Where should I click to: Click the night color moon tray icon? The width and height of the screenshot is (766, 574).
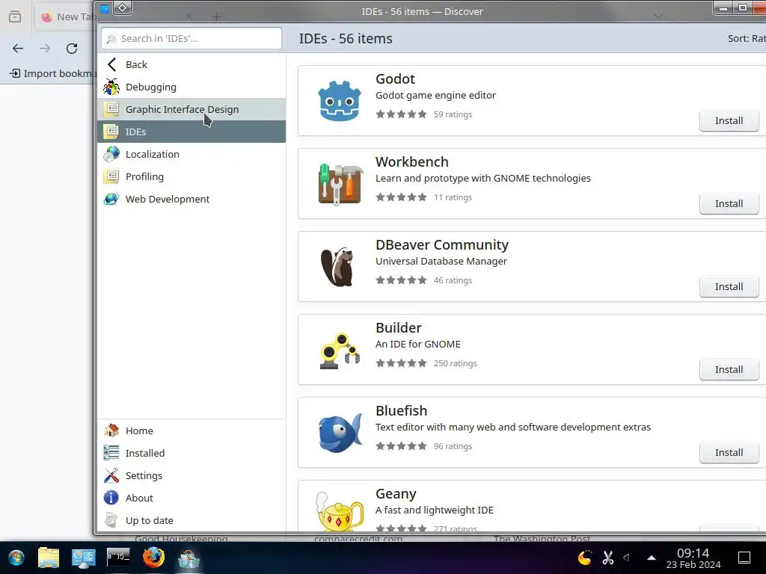click(x=584, y=557)
